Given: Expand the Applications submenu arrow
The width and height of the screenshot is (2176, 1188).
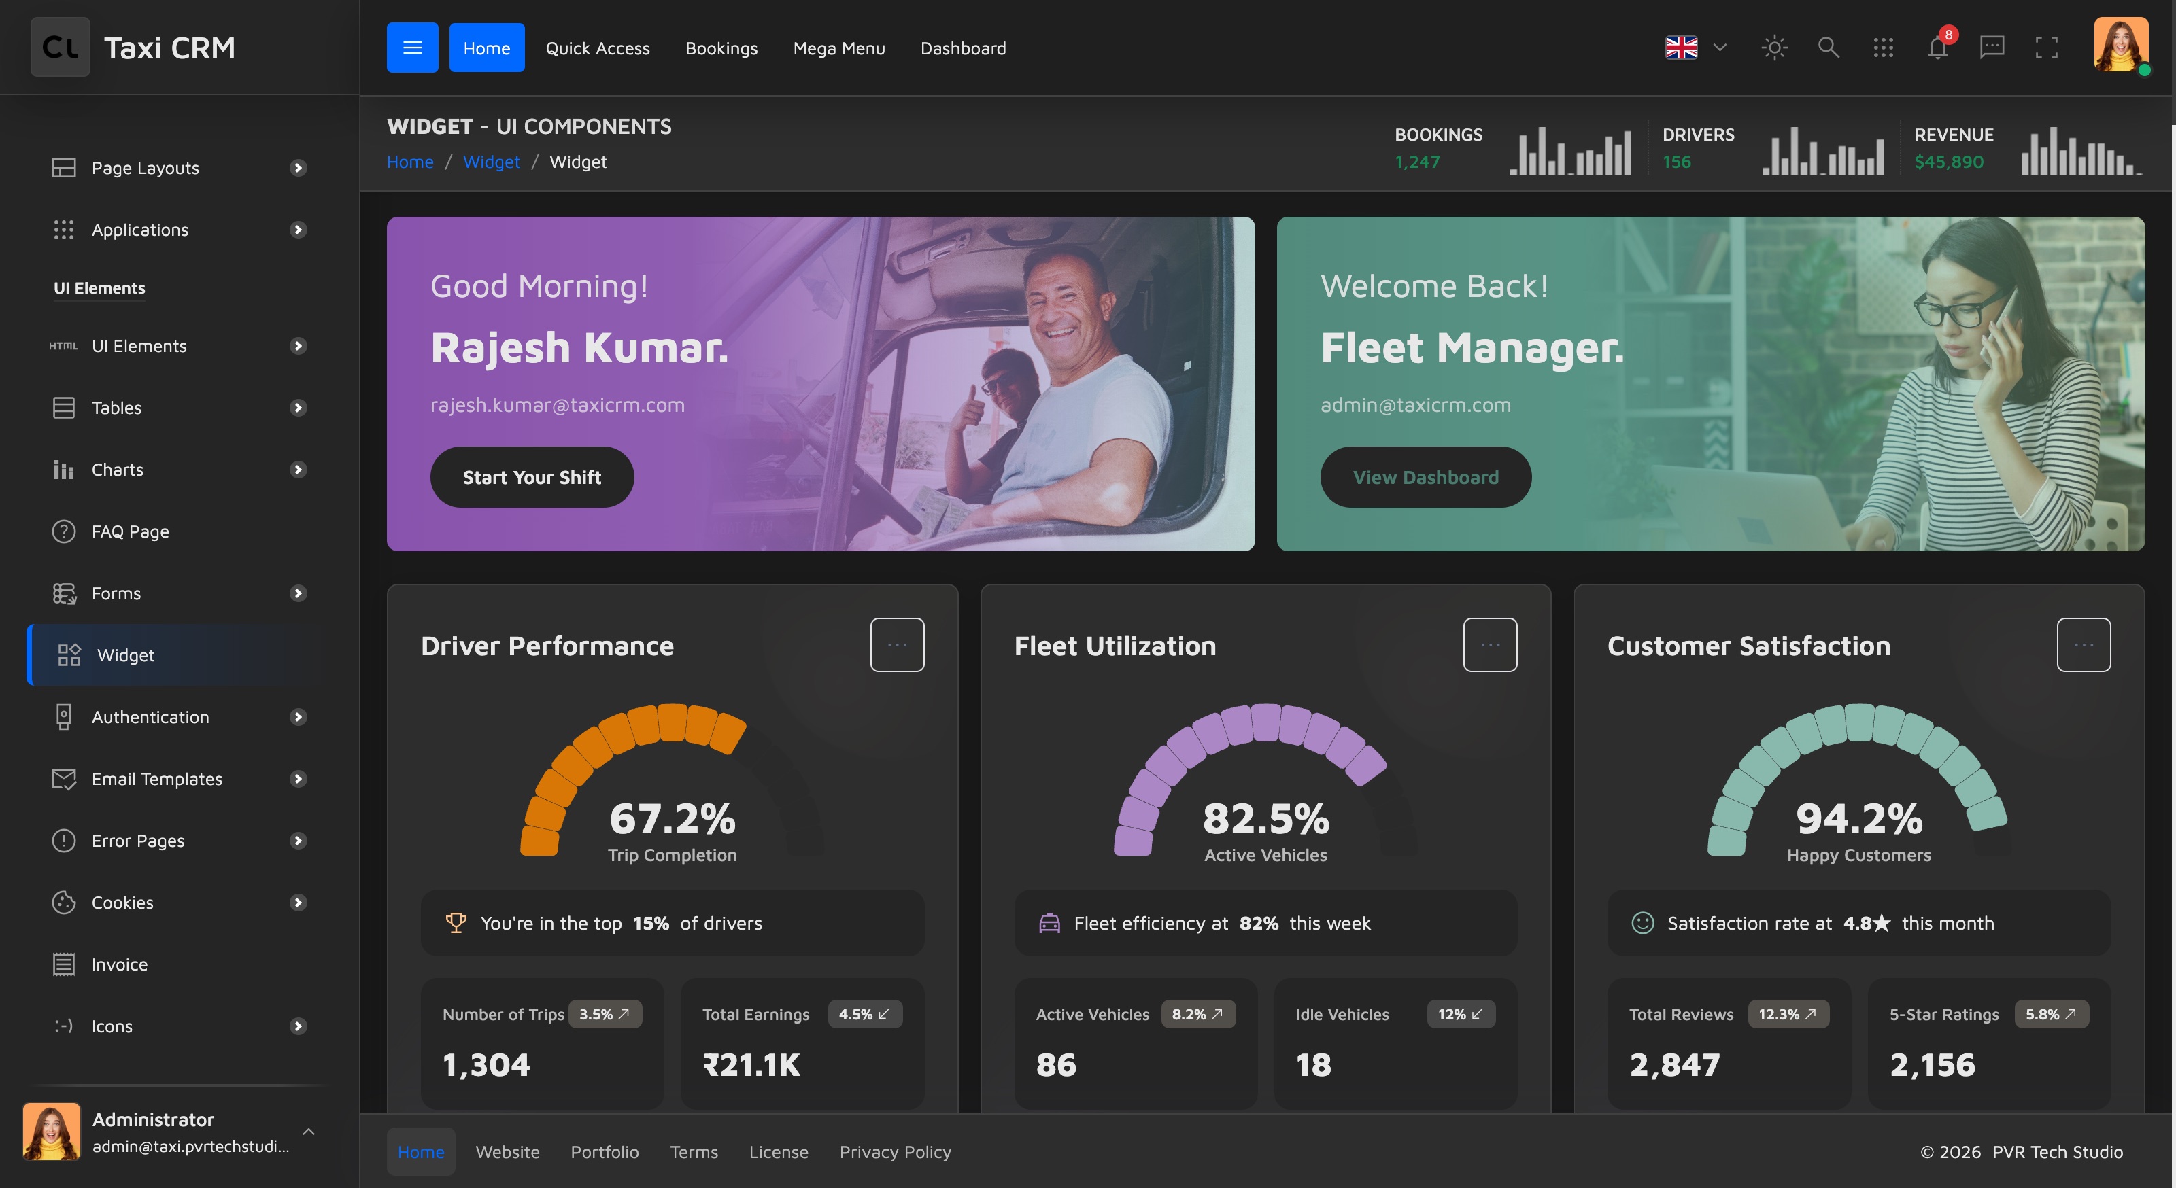Looking at the screenshot, I should [x=297, y=230].
